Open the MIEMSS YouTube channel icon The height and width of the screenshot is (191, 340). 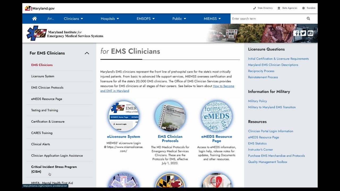click(310, 33)
